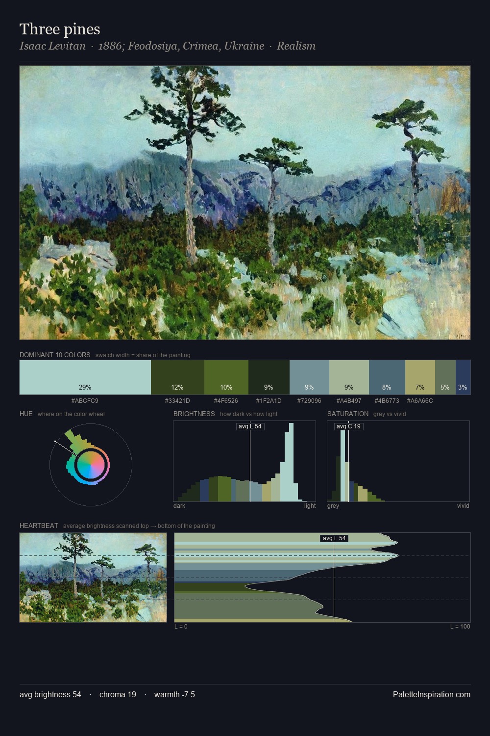Click the 1886 Feodosiya date and place text
The height and width of the screenshot is (736, 490).
pyautogui.click(x=181, y=46)
